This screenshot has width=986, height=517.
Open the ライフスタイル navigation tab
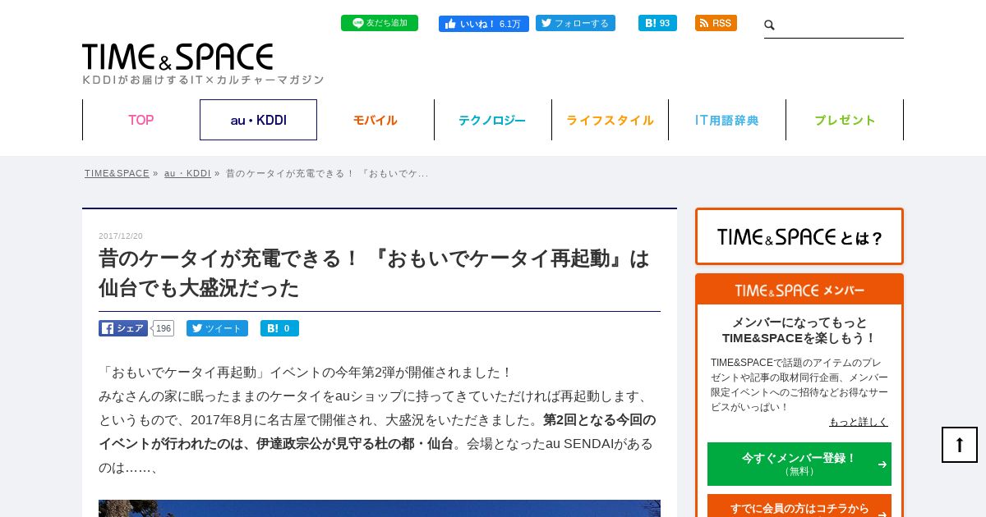[x=610, y=120]
